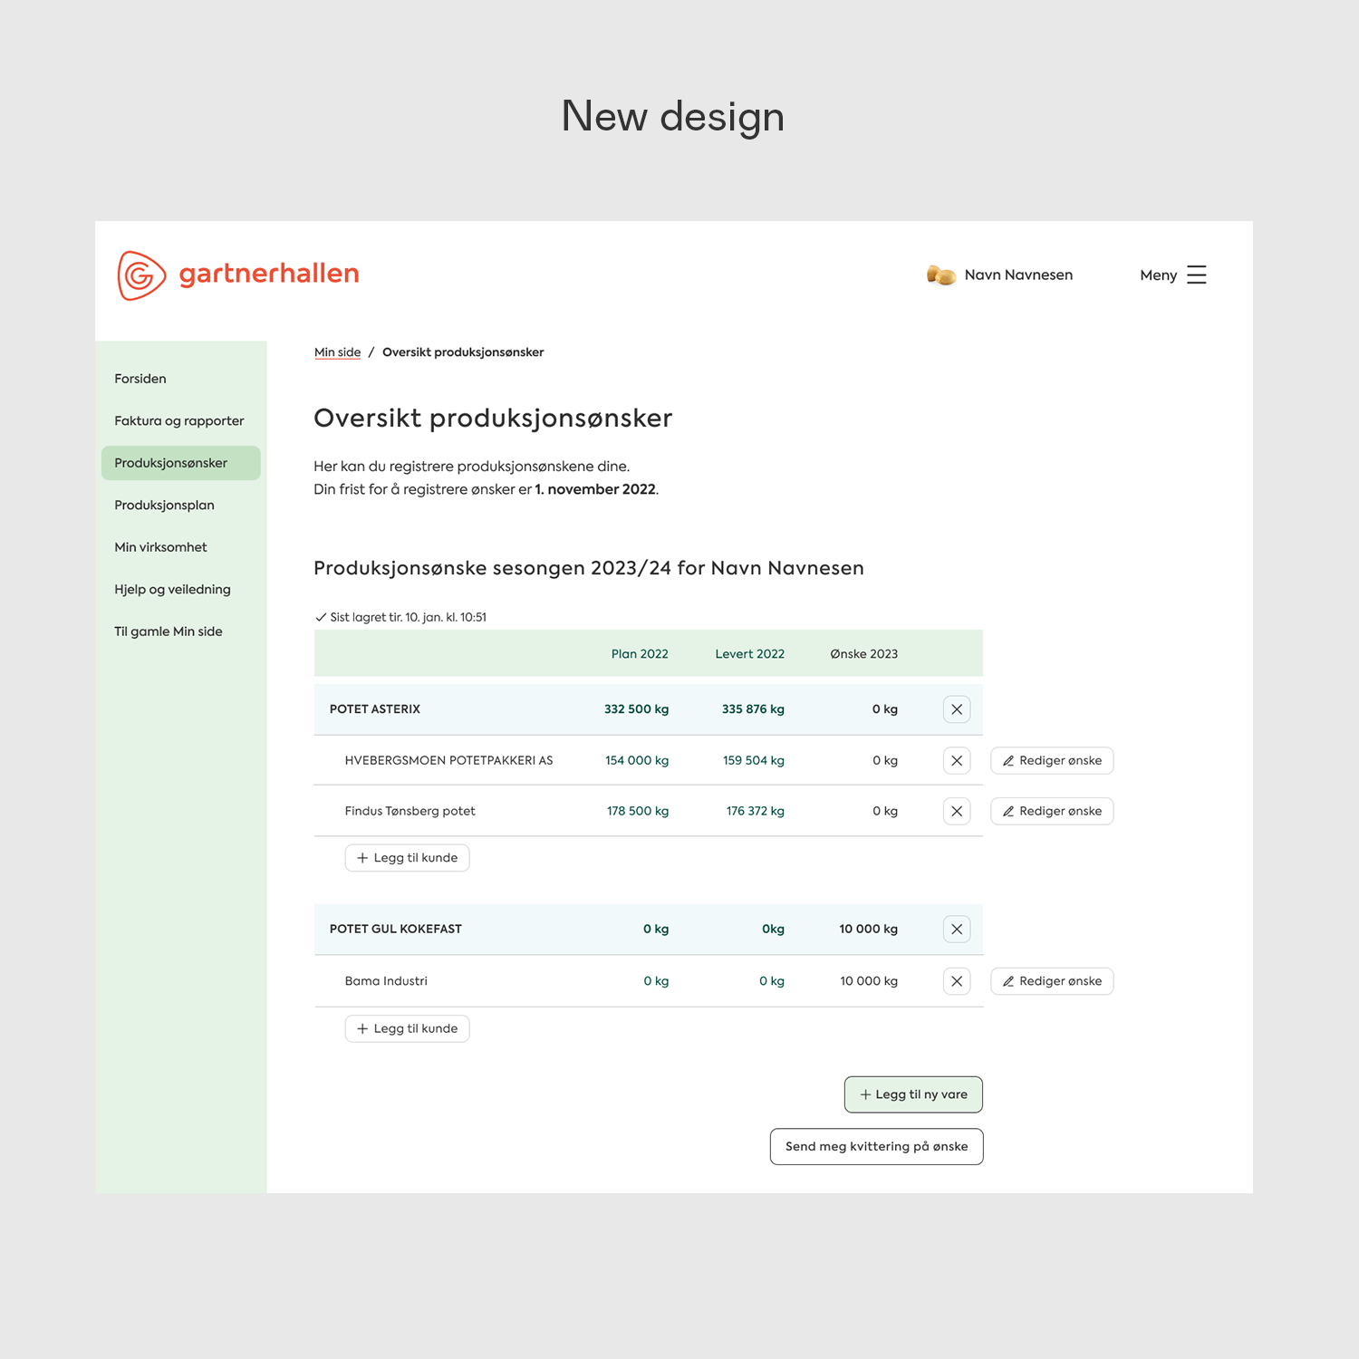
Task: Click the potato user avatar icon
Action: point(940,275)
